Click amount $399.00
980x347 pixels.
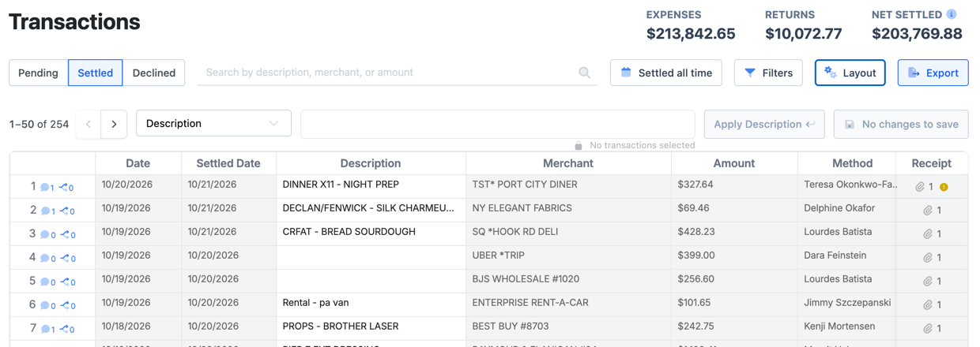[x=696, y=256]
